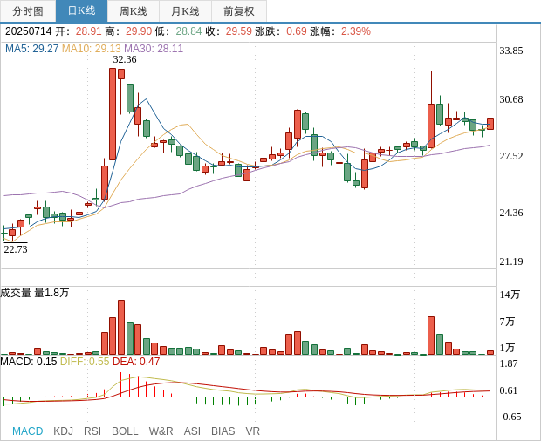Click the DEA: 0.47 value
The image size is (541, 441).
(x=136, y=362)
